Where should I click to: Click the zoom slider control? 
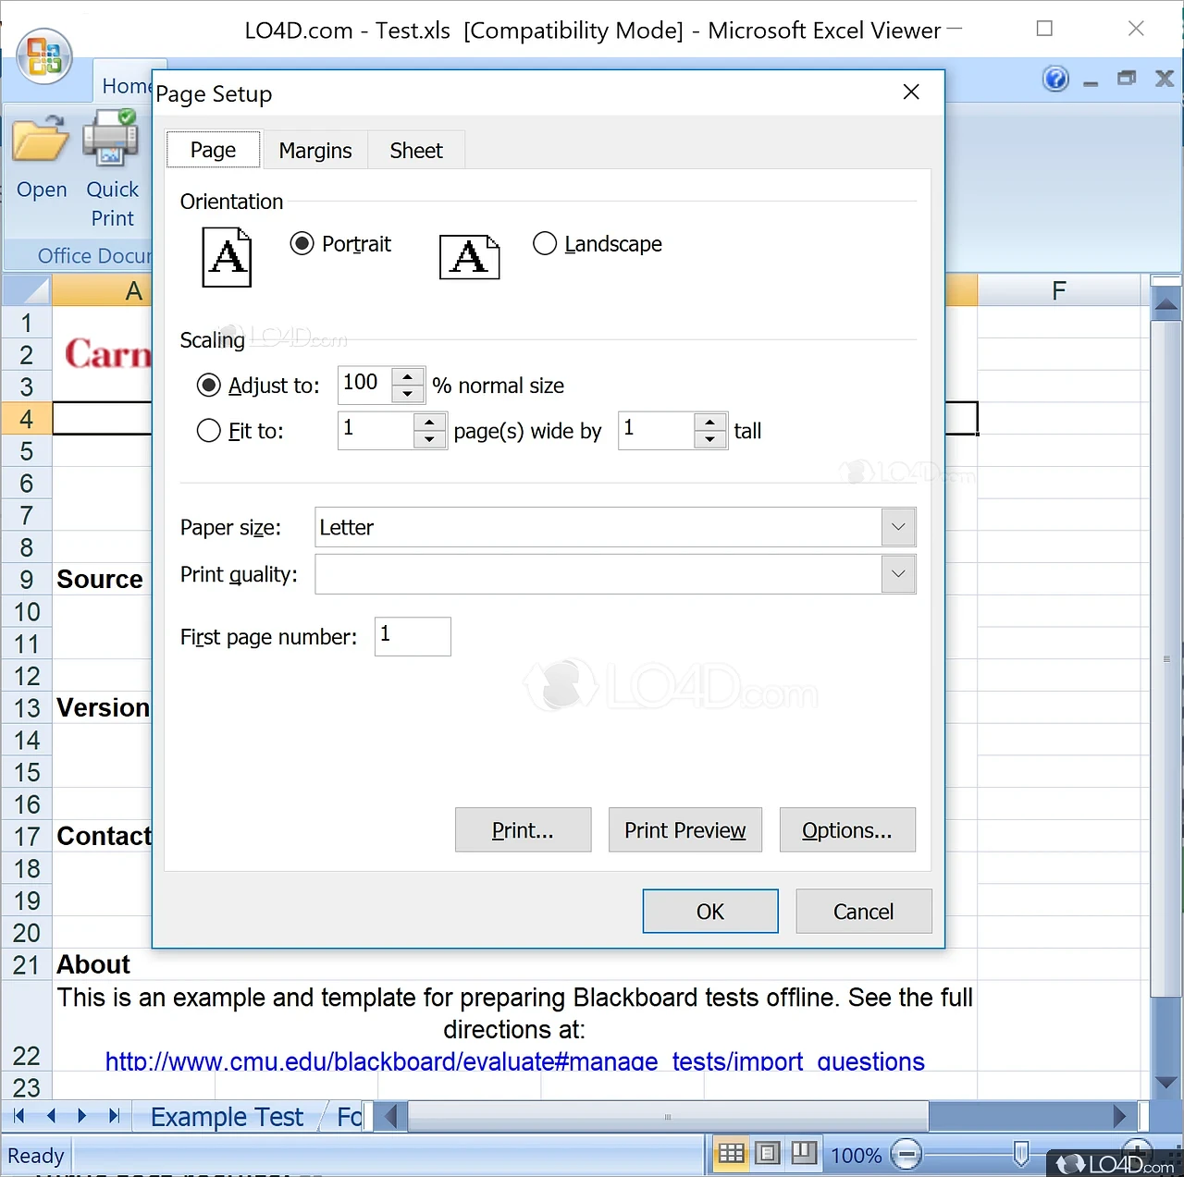point(1020,1153)
